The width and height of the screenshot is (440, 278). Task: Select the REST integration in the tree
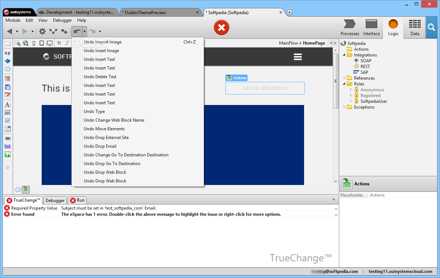point(362,67)
